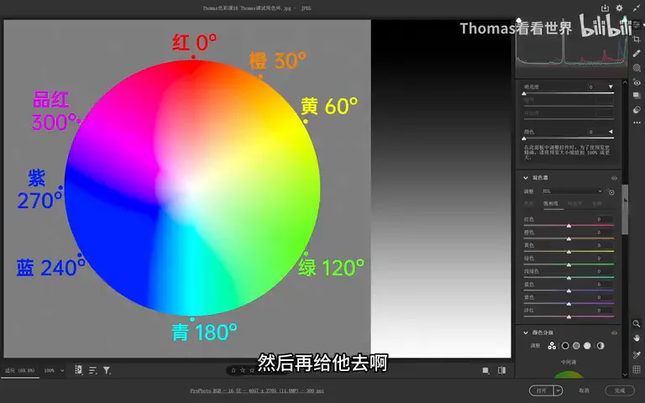Open the sort order icon
Image resolution: width=645 pixels, height=403 pixels.
pyautogui.click(x=92, y=370)
